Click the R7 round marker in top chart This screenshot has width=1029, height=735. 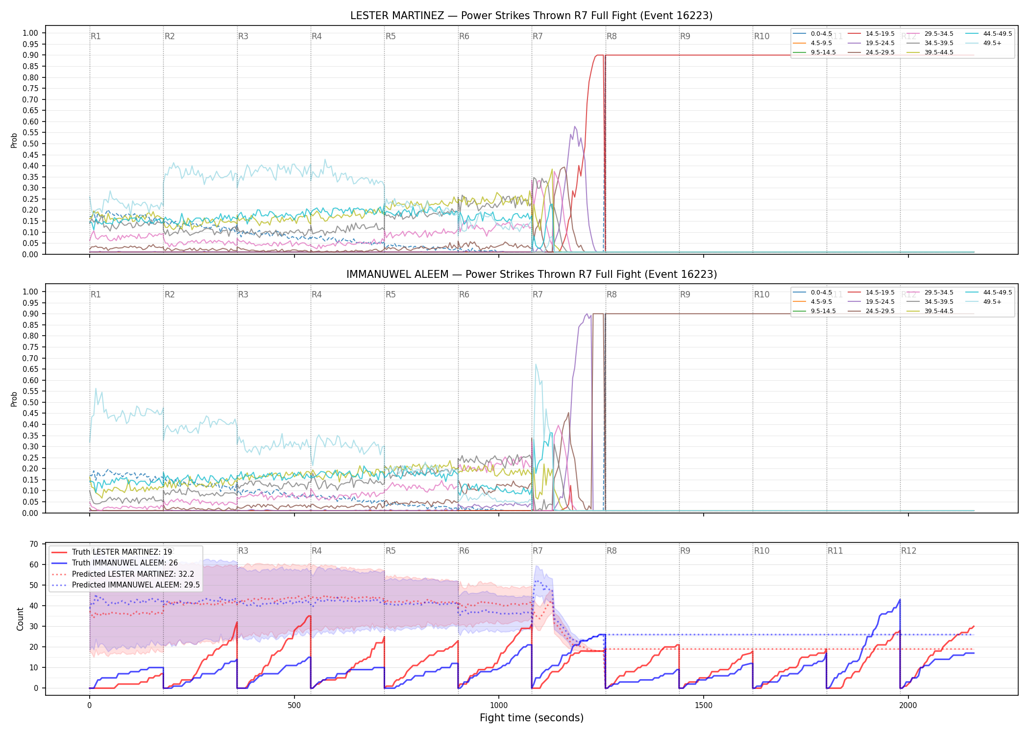pos(538,36)
